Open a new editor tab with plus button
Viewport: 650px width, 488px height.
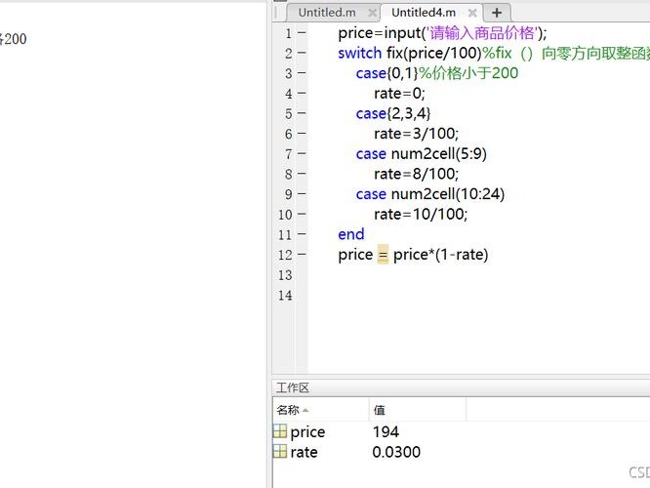tap(497, 13)
